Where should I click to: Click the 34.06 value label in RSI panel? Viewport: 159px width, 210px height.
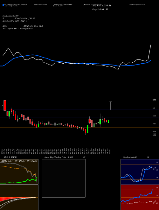coord(155,202)
